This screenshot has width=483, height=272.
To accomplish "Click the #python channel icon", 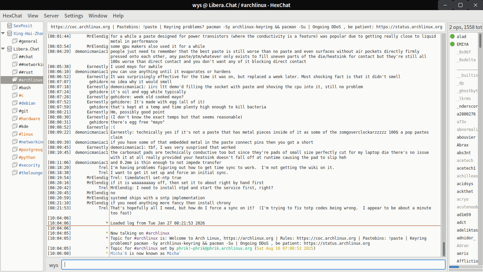I will tap(15, 157).
